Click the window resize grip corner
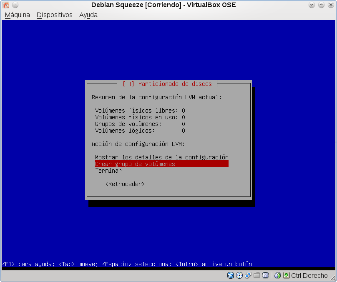The width and height of the screenshot is (337, 282). (x=333, y=278)
